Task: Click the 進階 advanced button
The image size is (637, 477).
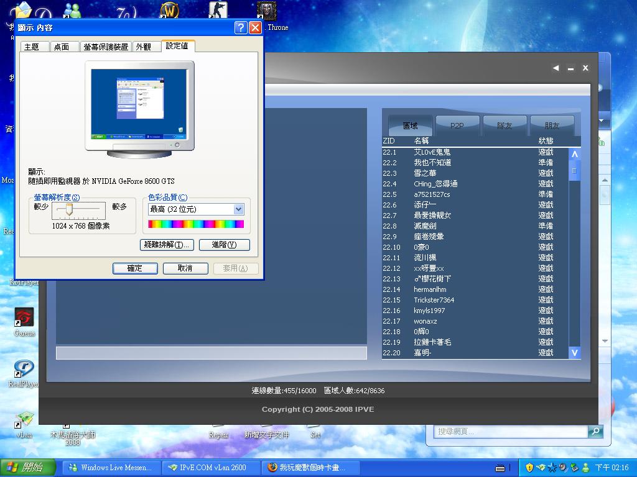Action: pos(224,245)
